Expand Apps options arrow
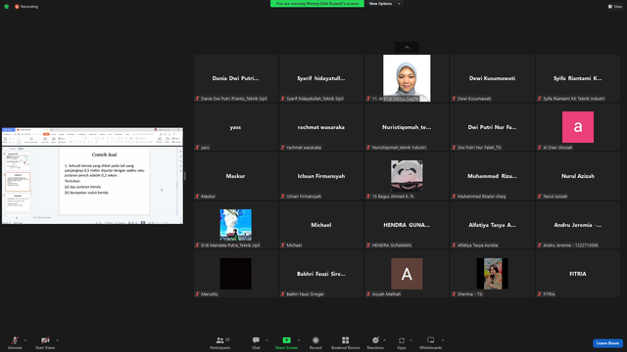Screen dimensions: 627x352 pos(410,340)
